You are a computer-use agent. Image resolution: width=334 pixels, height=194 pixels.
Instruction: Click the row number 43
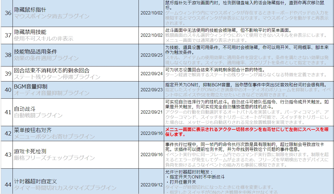[x=8, y=154]
